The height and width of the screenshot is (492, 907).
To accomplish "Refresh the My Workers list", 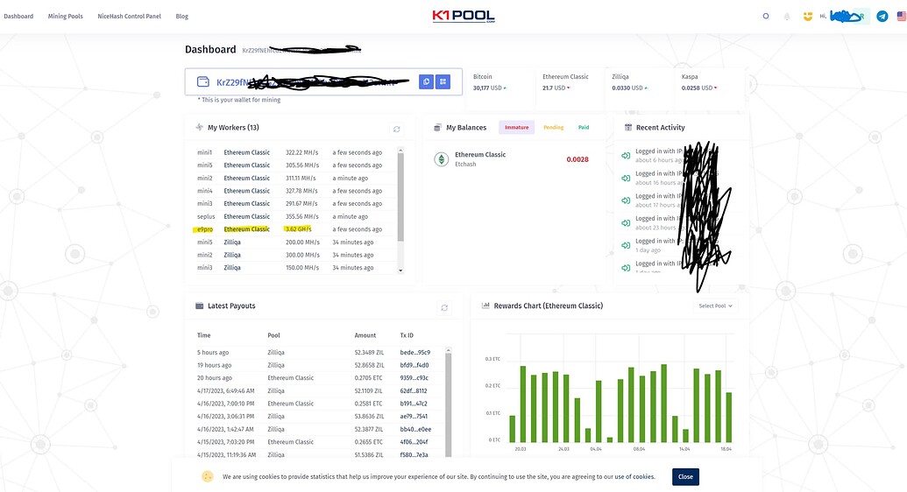I will pos(397,129).
